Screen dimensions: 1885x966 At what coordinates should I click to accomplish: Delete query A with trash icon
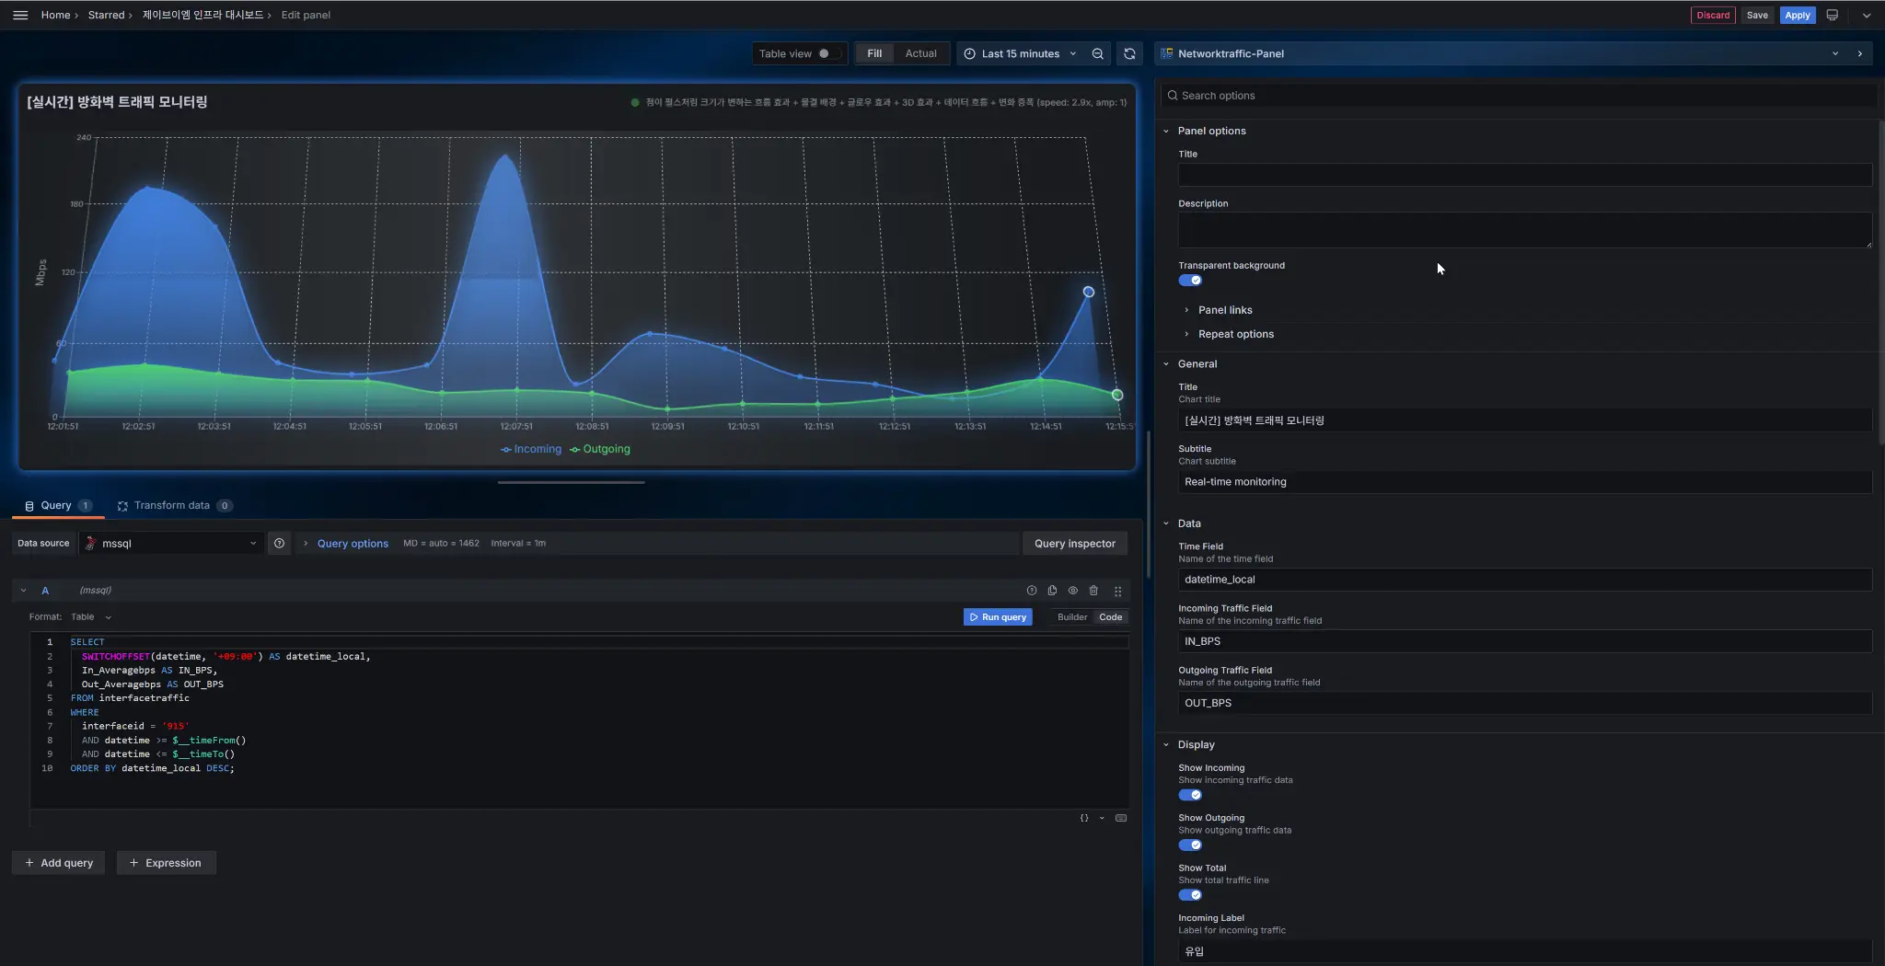[x=1093, y=591]
